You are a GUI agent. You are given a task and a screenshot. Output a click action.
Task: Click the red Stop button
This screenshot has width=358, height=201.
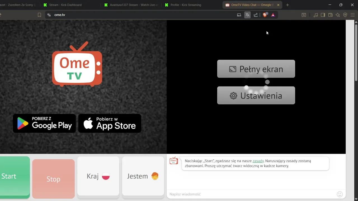(53, 179)
